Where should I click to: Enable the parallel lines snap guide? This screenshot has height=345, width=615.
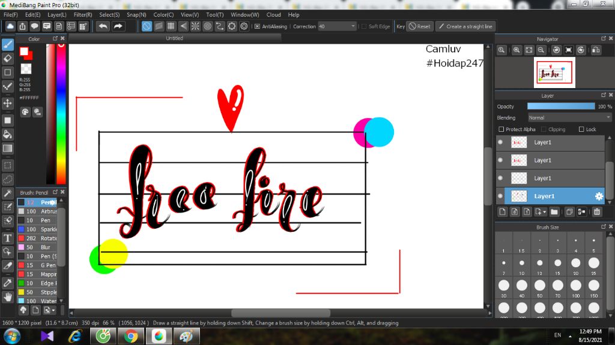[x=159, y=26]
